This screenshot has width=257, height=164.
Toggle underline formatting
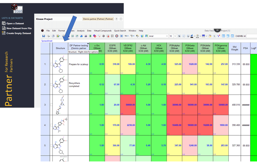(188, 36)
